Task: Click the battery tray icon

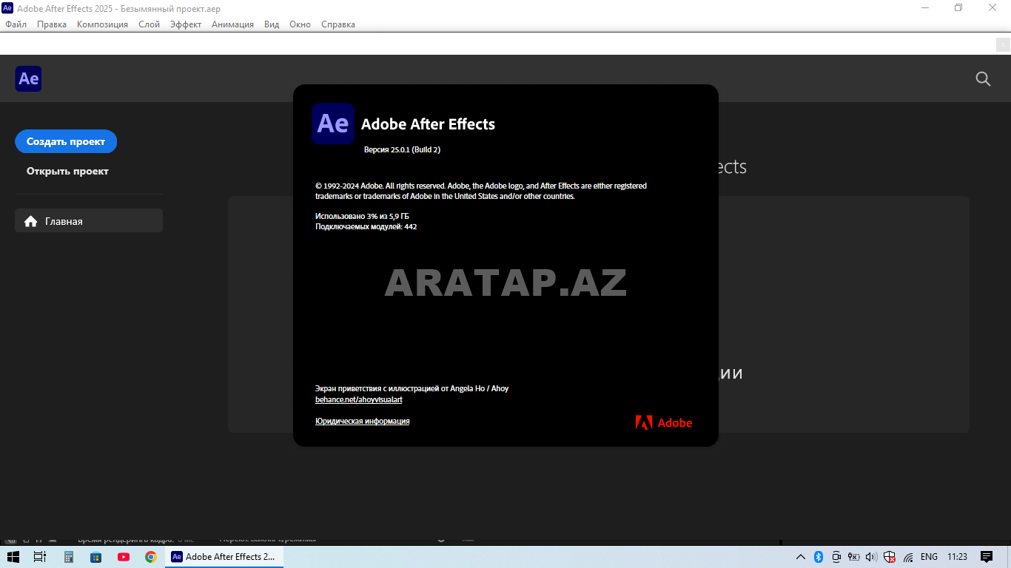Action: point(853,557)
